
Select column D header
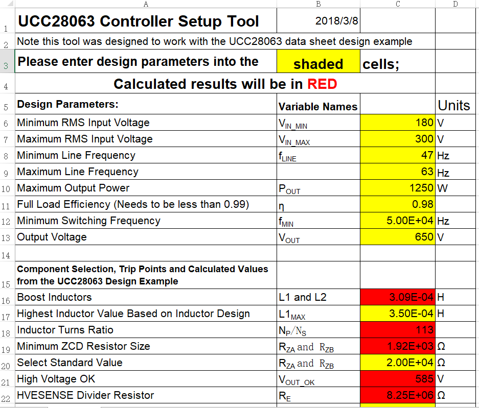[x=455, y=4]
